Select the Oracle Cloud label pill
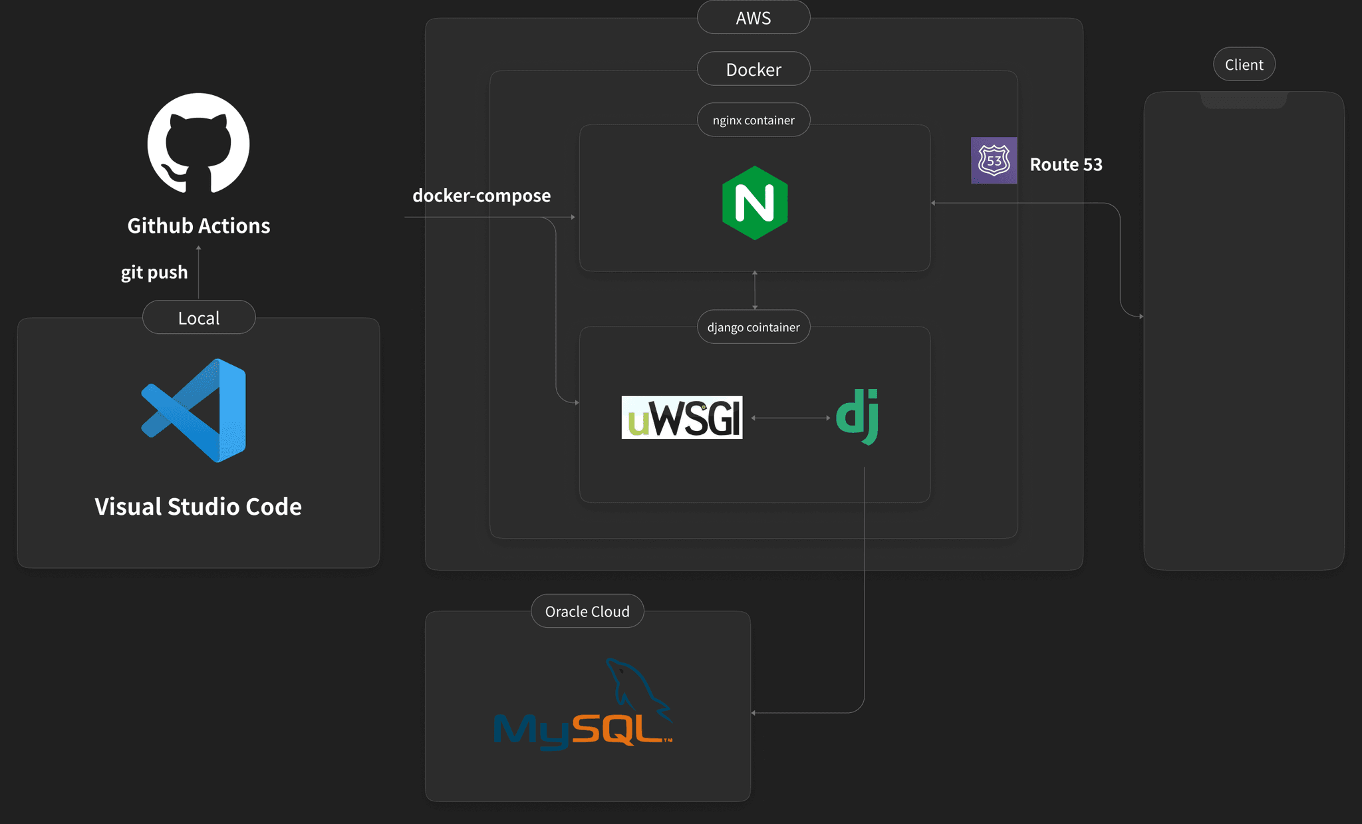 pos(587,611)
